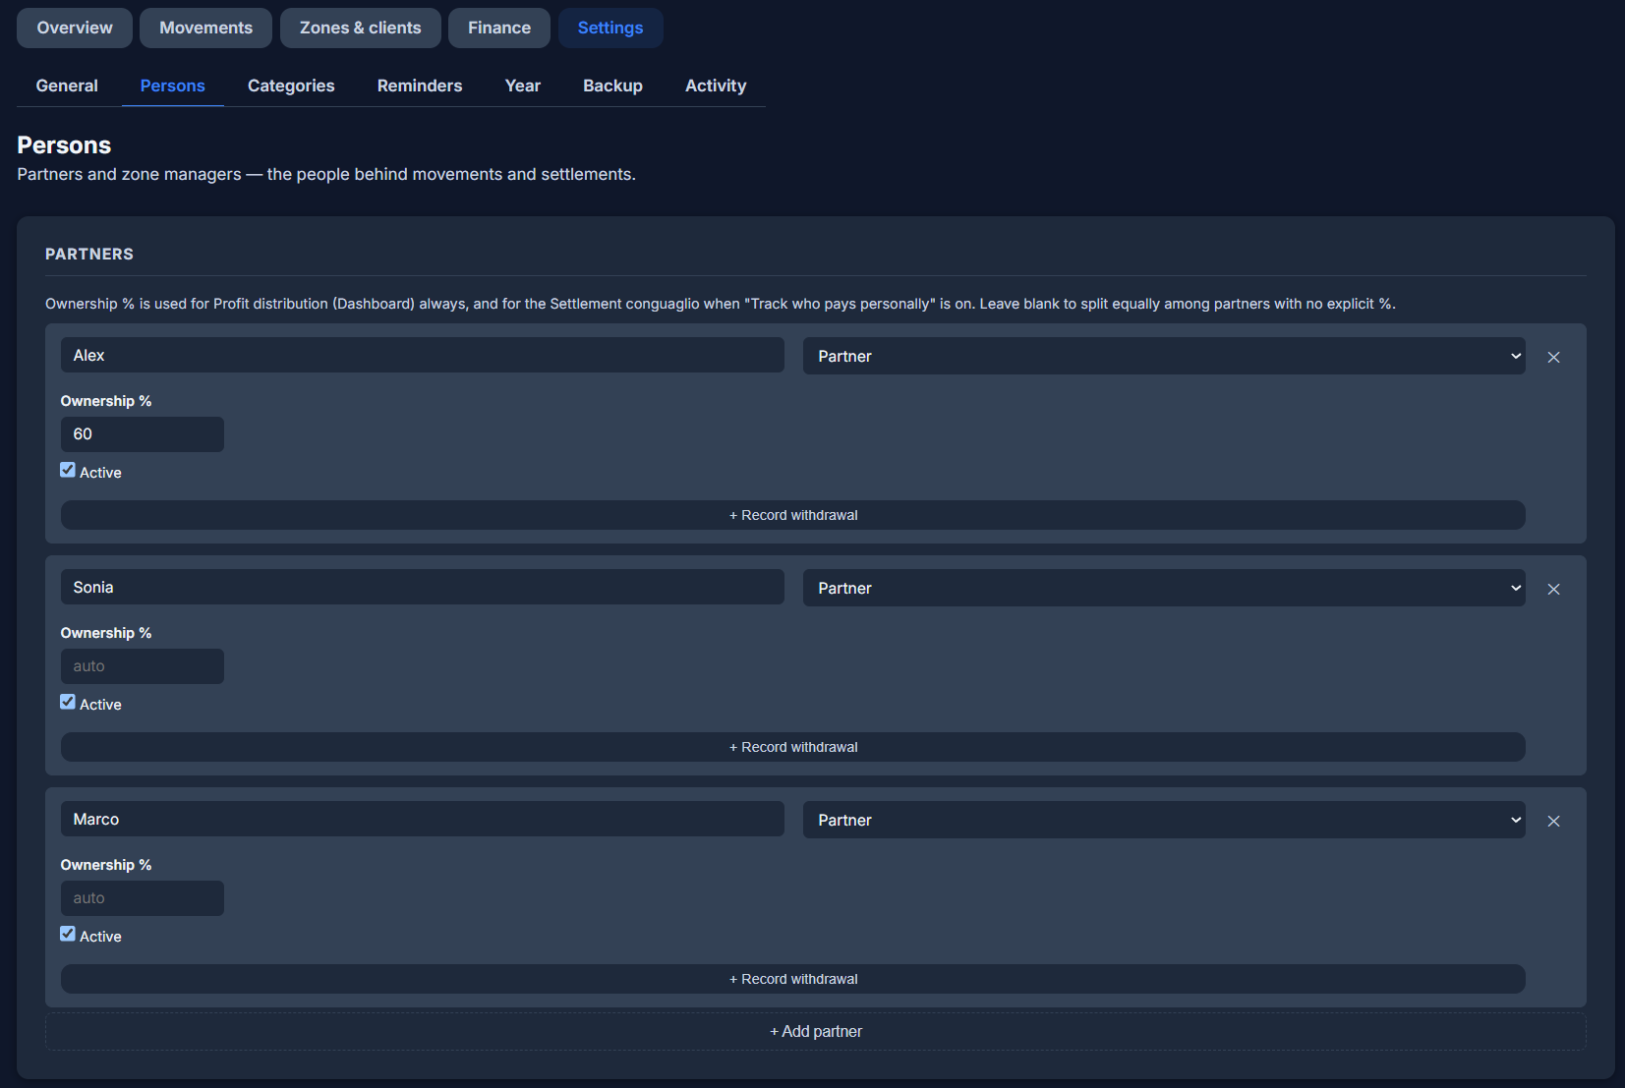The width and height of the screenshot is (1625, 1088).
Task: Toggle Active checkbox for Alex
Action: tap(68, 470)
